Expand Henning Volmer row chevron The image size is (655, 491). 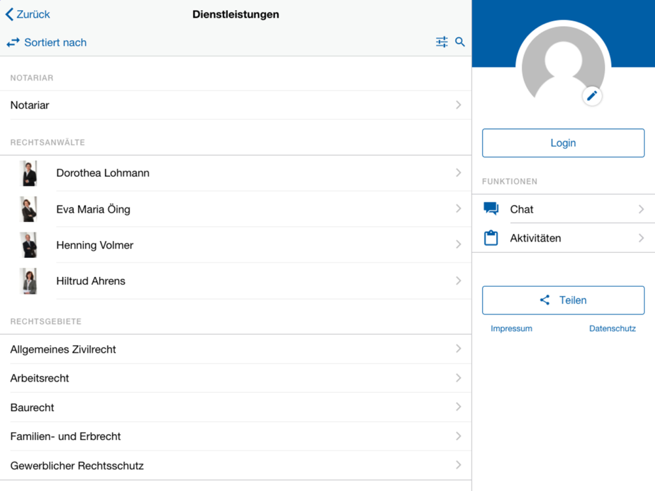click(x=458, y=244)
